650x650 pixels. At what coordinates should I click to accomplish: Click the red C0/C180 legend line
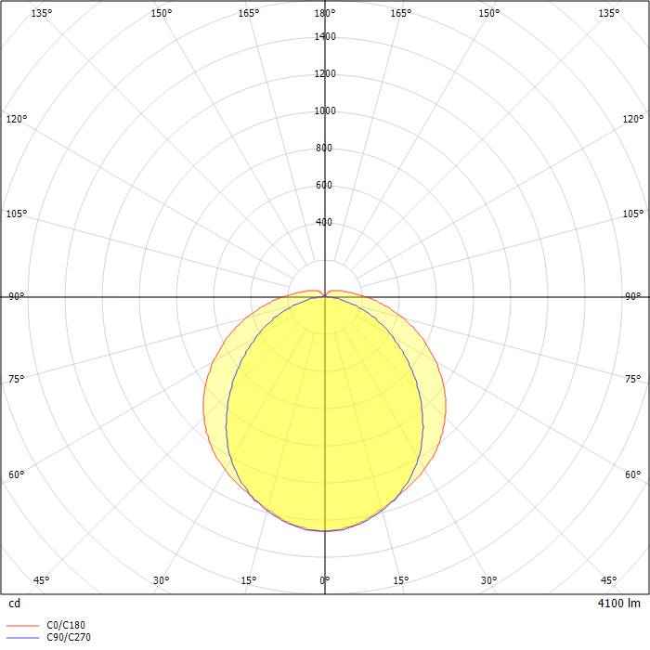coord(23,626)
